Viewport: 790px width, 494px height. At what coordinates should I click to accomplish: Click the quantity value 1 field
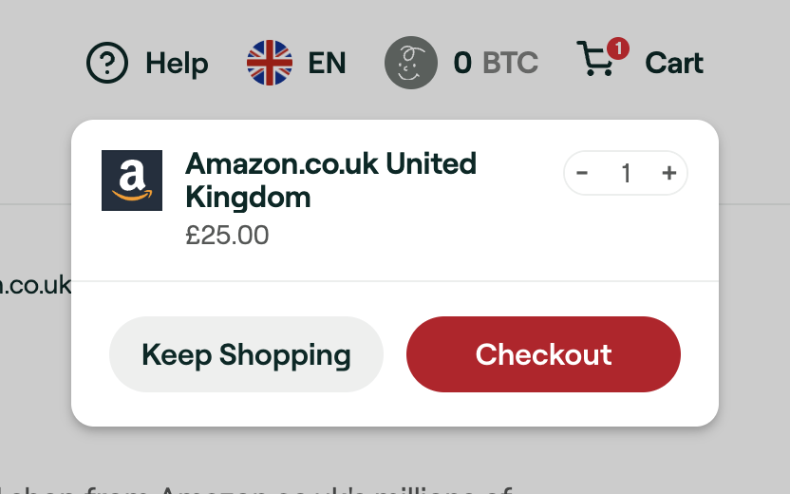(x=627, y=174)
